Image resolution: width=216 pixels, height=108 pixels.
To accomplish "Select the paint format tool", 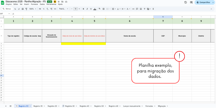I will (26, 9).
